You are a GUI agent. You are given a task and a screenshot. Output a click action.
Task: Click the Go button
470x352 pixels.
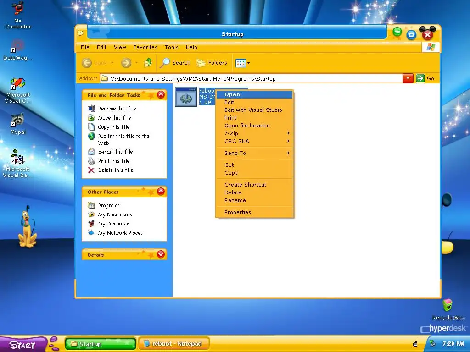(425, 78)
